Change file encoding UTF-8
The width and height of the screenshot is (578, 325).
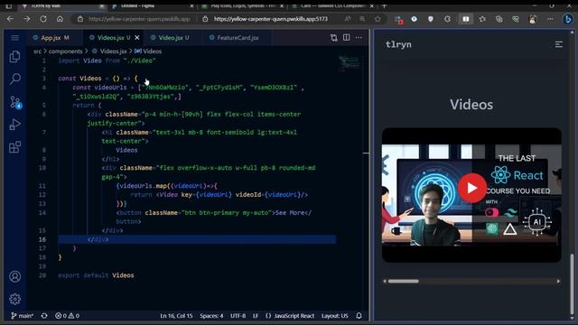pos(238,316)
